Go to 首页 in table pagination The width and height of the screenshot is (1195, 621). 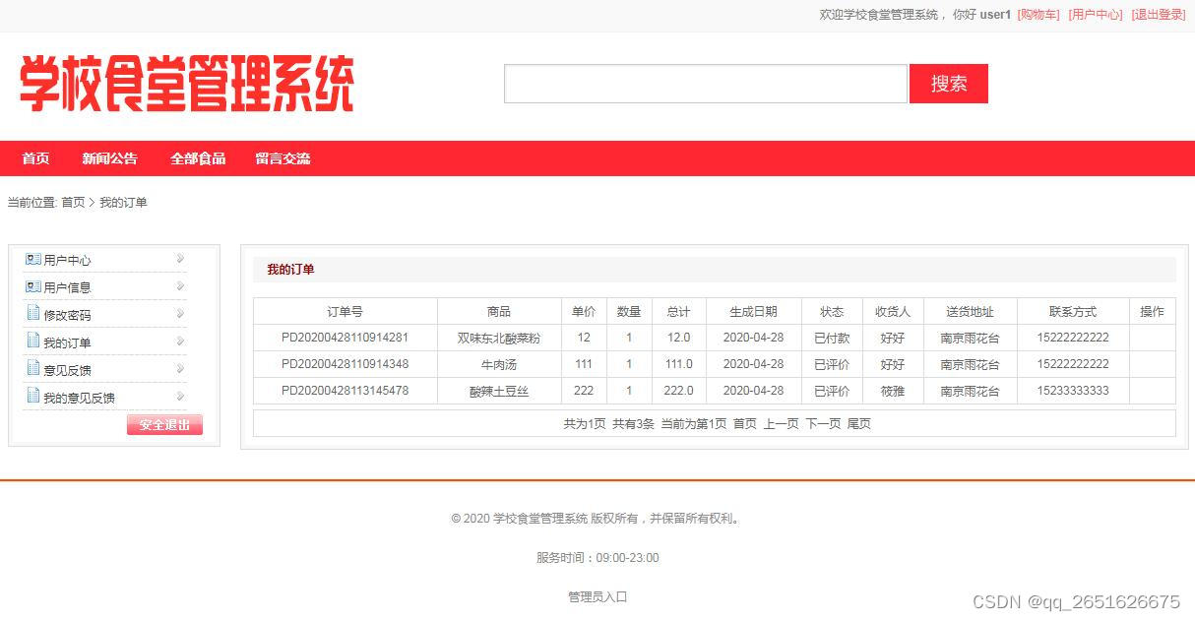pos(745,424)
